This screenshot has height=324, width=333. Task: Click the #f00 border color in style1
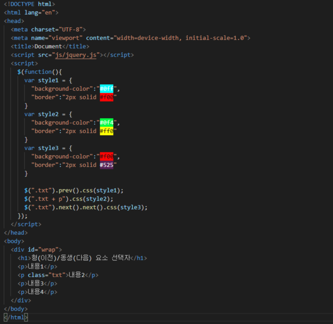point(106,97)
